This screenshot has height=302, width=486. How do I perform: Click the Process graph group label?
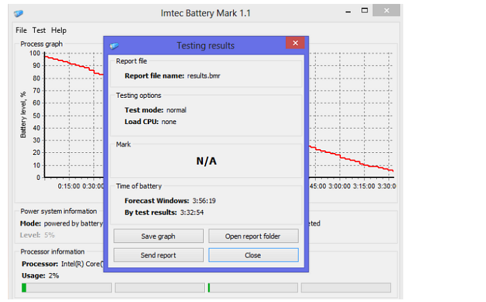point(41,44)
